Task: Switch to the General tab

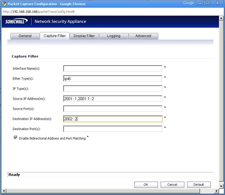Action: (25, 36)
